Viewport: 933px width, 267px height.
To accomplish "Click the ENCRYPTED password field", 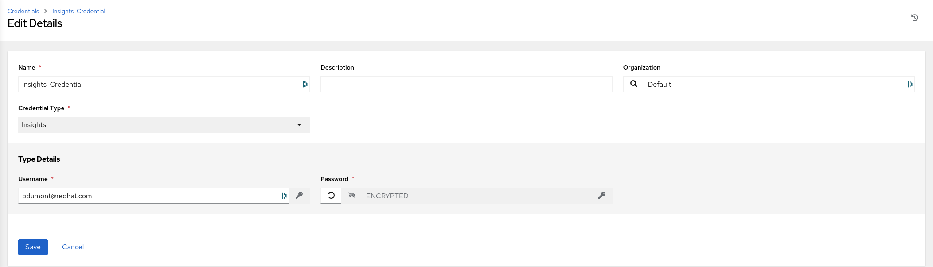I will (x=479, y=196).
